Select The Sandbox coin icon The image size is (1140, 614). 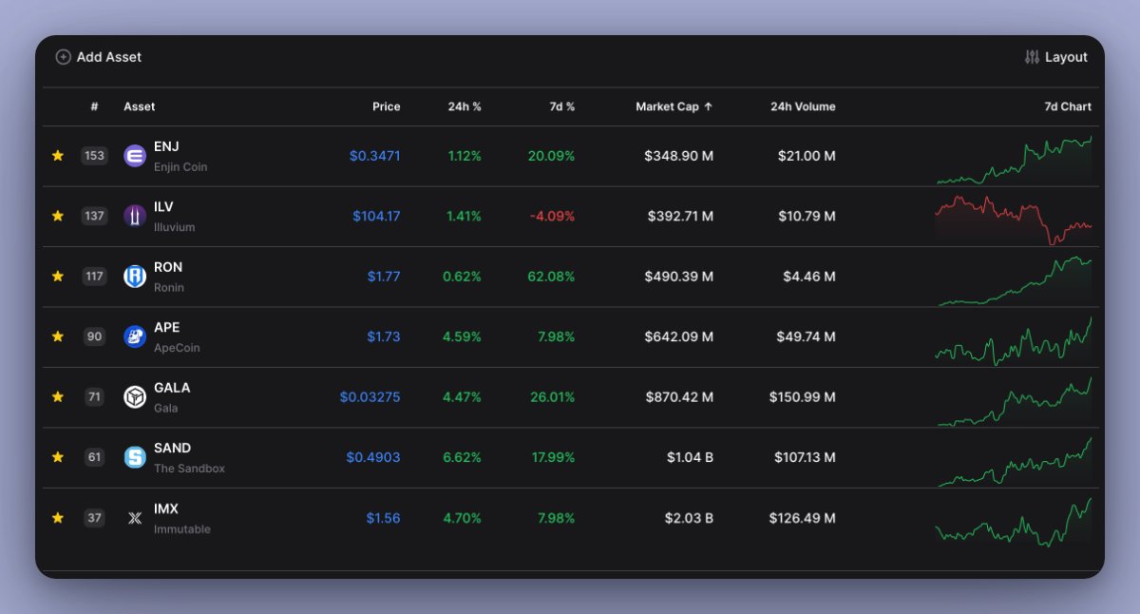click(x=133, y=457)
